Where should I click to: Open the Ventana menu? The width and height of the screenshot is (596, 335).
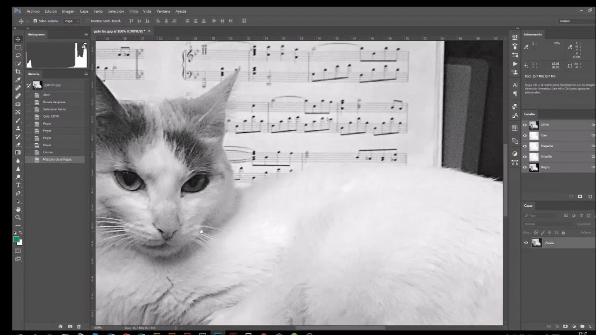click(x=163, y=11)
